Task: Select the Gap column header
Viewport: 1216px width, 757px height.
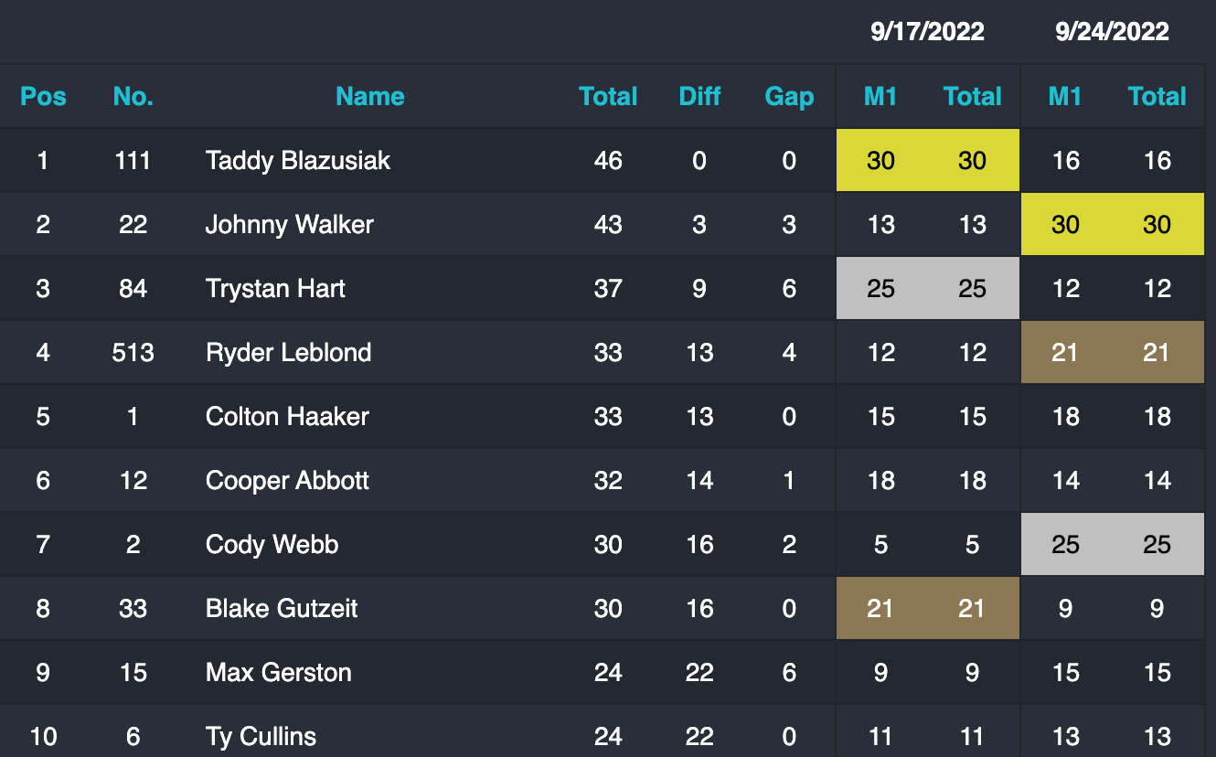Action: 789,96
